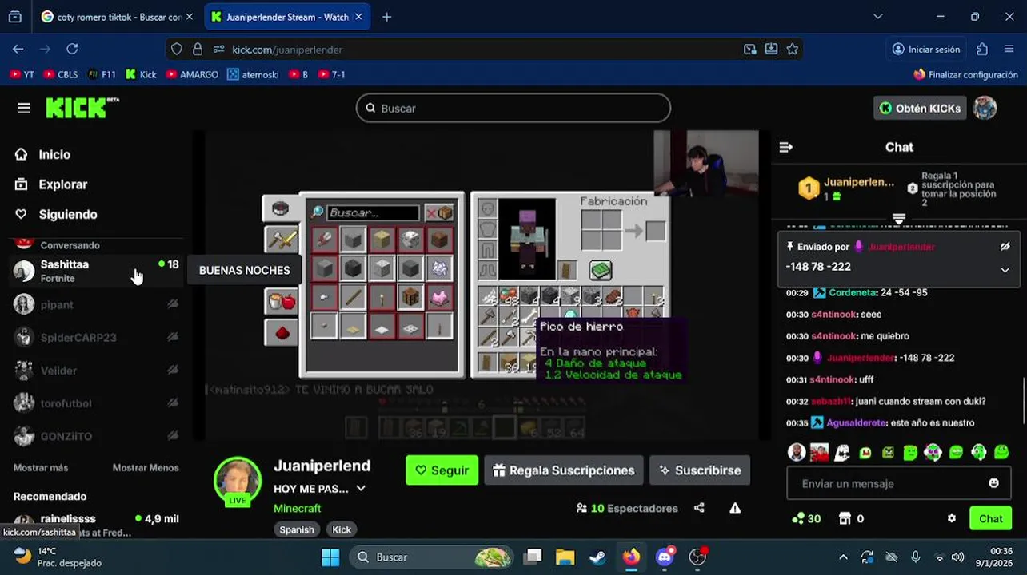Share the stream via share icon

click(699, 508)
